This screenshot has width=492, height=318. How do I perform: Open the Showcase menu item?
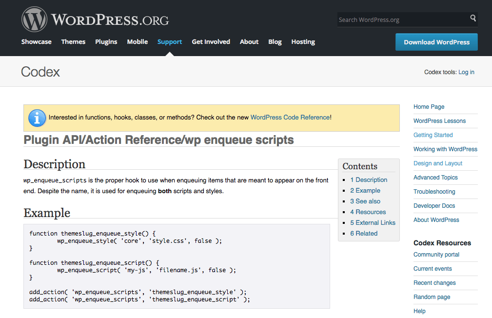point(37,42)
